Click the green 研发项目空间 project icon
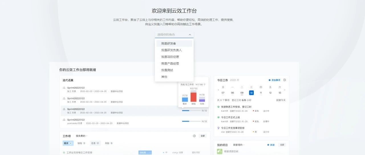Viewport: 365px width, 155px height. 220,152
